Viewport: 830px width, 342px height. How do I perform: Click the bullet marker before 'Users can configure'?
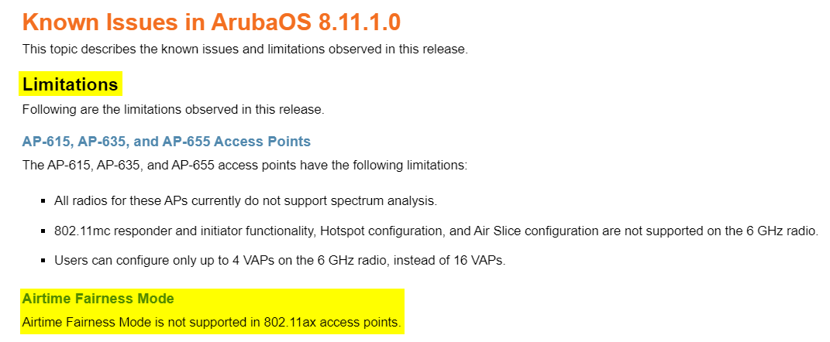click(x=43, y=261)
